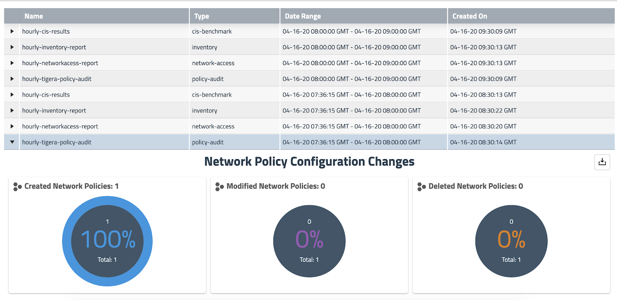Screen dimensions: 617x300
Task: Expand hourly-cis-results row created 08:30:13
Action: point(12,94)
